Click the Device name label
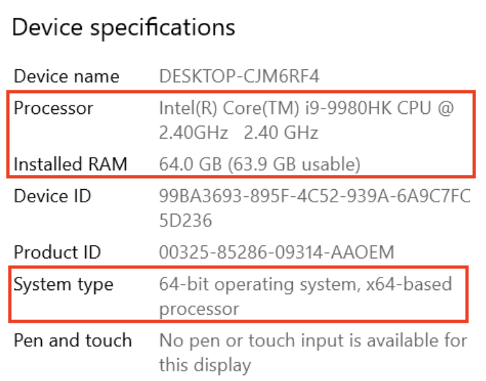Image resolution: width=486 pixels, height=381 pixels. point(66,76)
